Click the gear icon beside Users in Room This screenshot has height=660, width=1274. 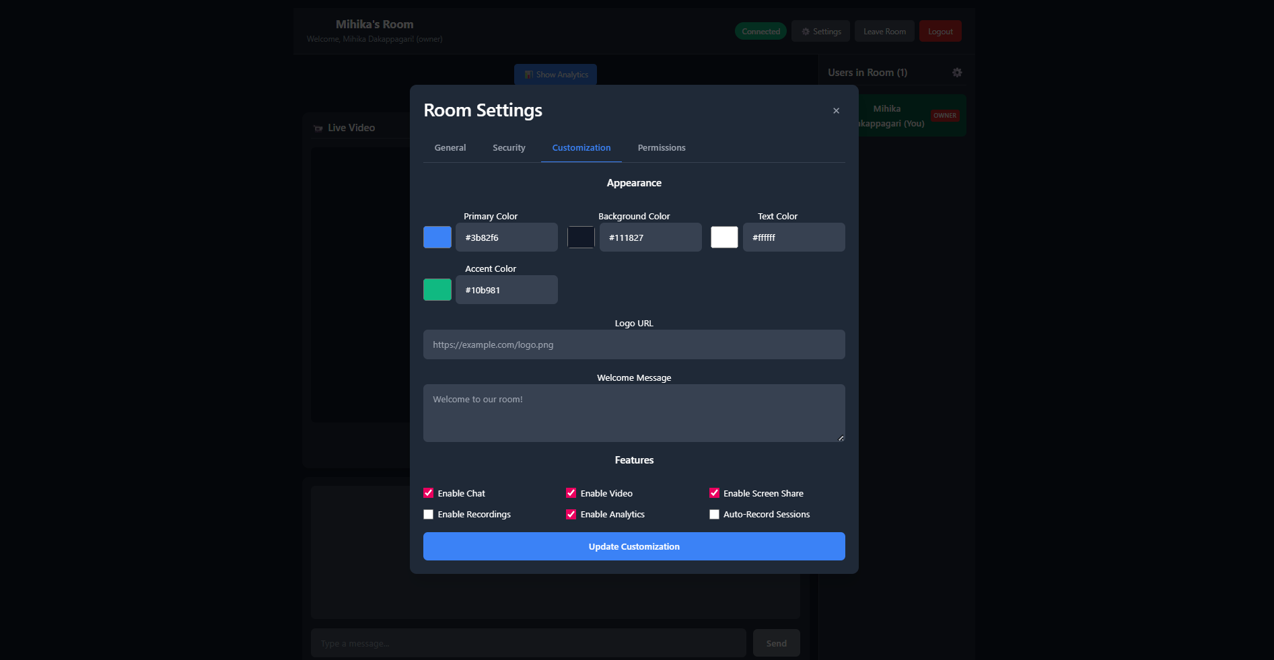pos(956,73)
